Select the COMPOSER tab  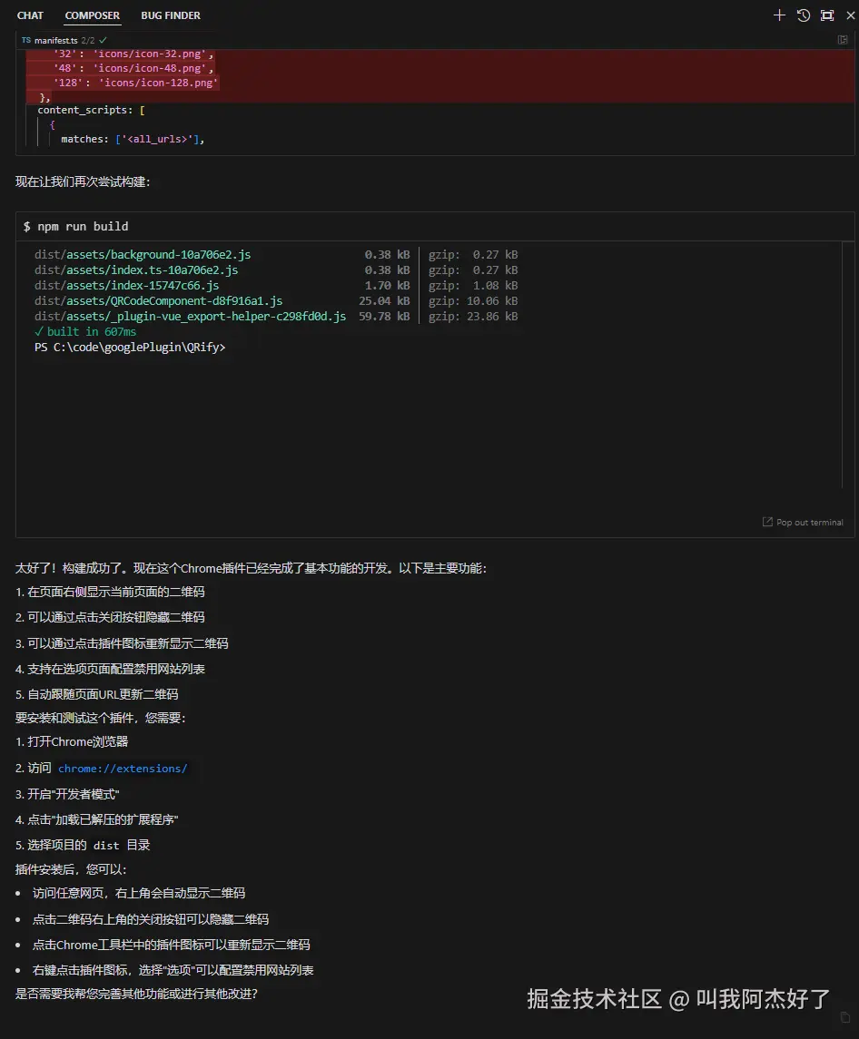coord(93,15)
